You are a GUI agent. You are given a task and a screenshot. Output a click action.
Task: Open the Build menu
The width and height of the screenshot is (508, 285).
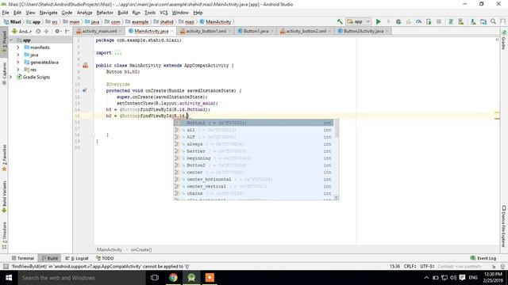pos(122,13)
